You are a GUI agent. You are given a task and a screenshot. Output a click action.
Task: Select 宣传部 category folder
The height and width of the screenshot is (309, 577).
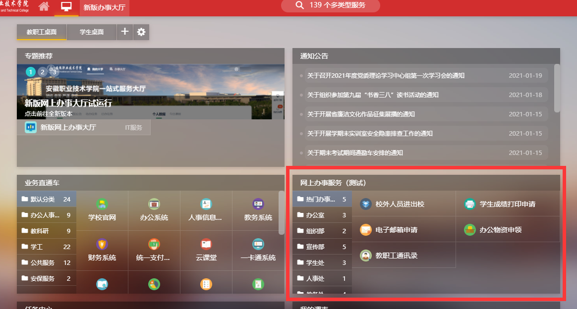(322, 247)
